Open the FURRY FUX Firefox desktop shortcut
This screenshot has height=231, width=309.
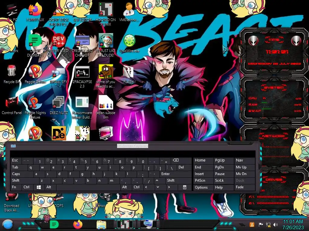tap(35, 12)
